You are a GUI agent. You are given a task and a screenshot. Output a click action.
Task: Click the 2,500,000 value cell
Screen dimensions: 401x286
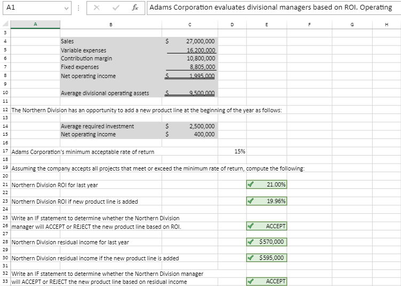190,126
